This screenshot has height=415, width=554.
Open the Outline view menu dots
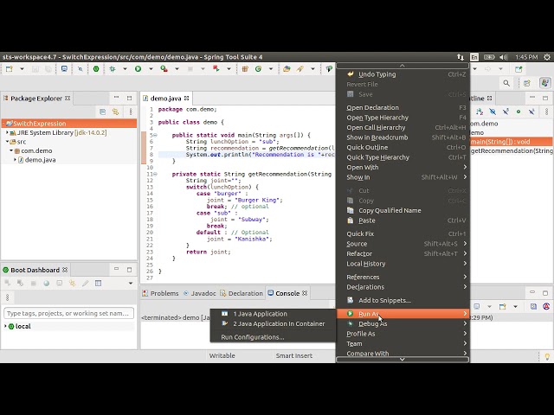tap(546, 112)
